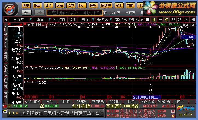The width and height of the screenshot is (198, 120).
Task: Click the 创业板指 index value in status bar
Action: [97, 106]
